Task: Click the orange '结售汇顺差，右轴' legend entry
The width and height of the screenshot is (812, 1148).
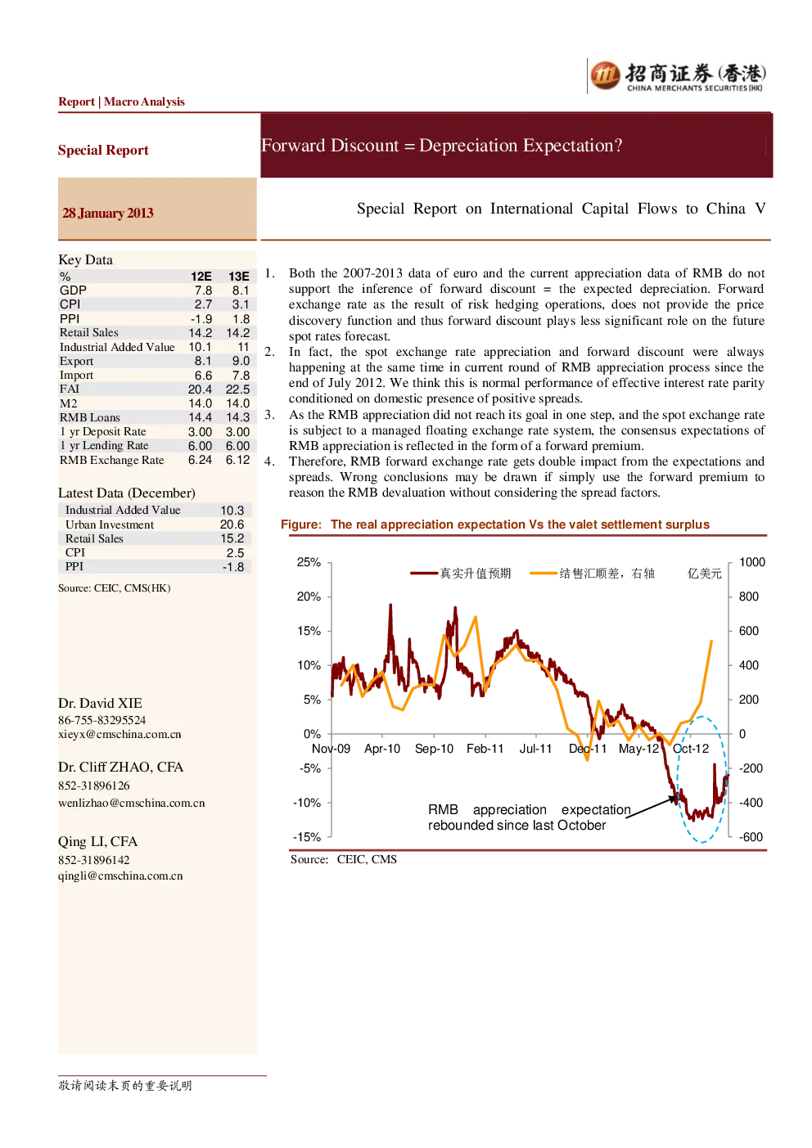Action: coord(593,574)
